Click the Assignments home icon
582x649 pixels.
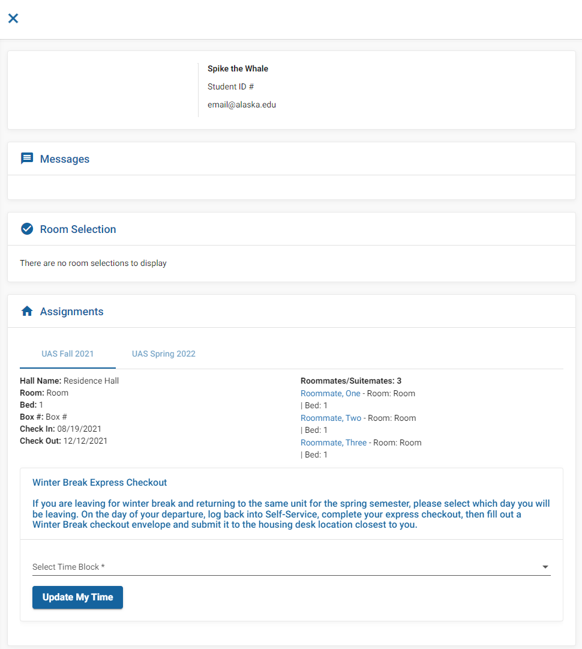coord(26,310)
